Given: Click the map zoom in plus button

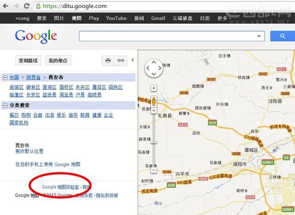Looking at the screenshot, I should tap(153, 111).
